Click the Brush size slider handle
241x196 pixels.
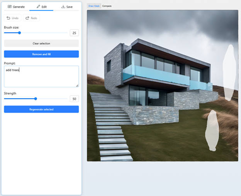coord(19,33)
